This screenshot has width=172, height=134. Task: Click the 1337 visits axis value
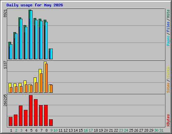tap(5, 65)
